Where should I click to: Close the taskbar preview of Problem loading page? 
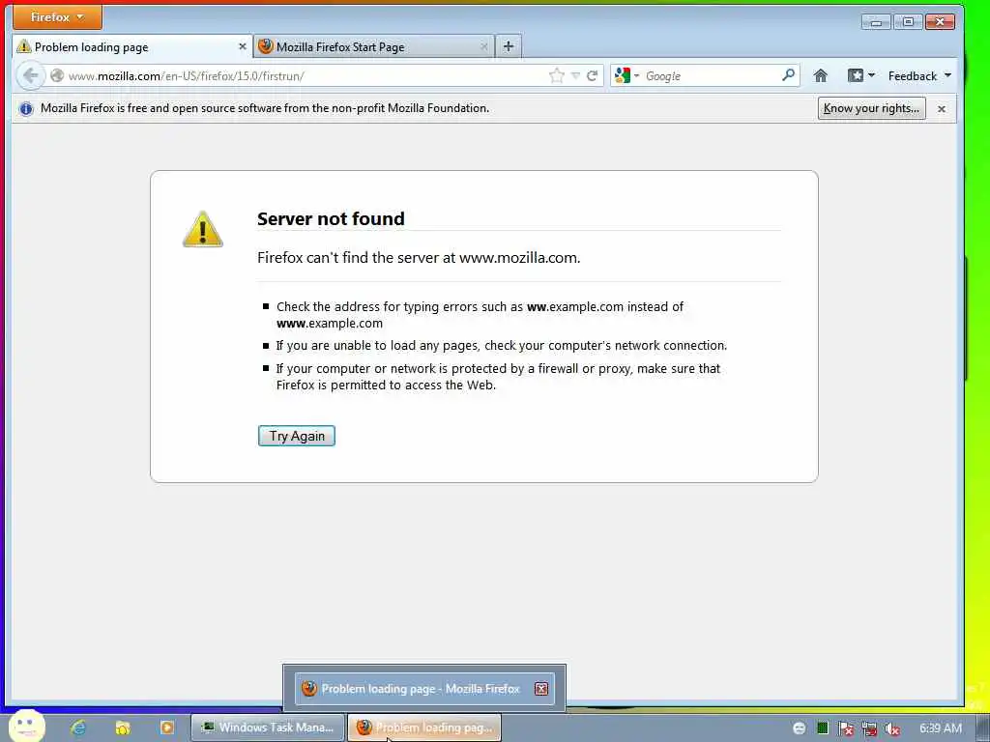coord(541,688)
